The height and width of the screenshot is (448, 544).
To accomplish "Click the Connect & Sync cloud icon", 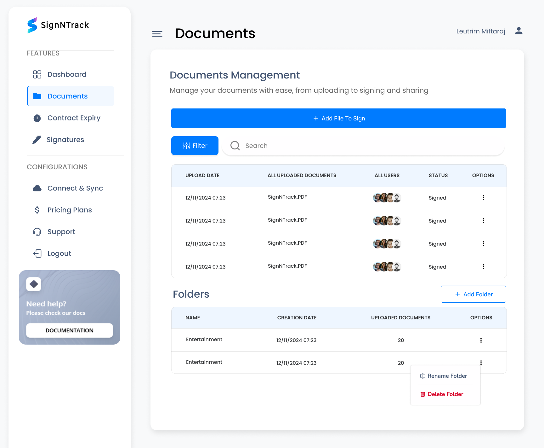I will [x=37, y=188].
